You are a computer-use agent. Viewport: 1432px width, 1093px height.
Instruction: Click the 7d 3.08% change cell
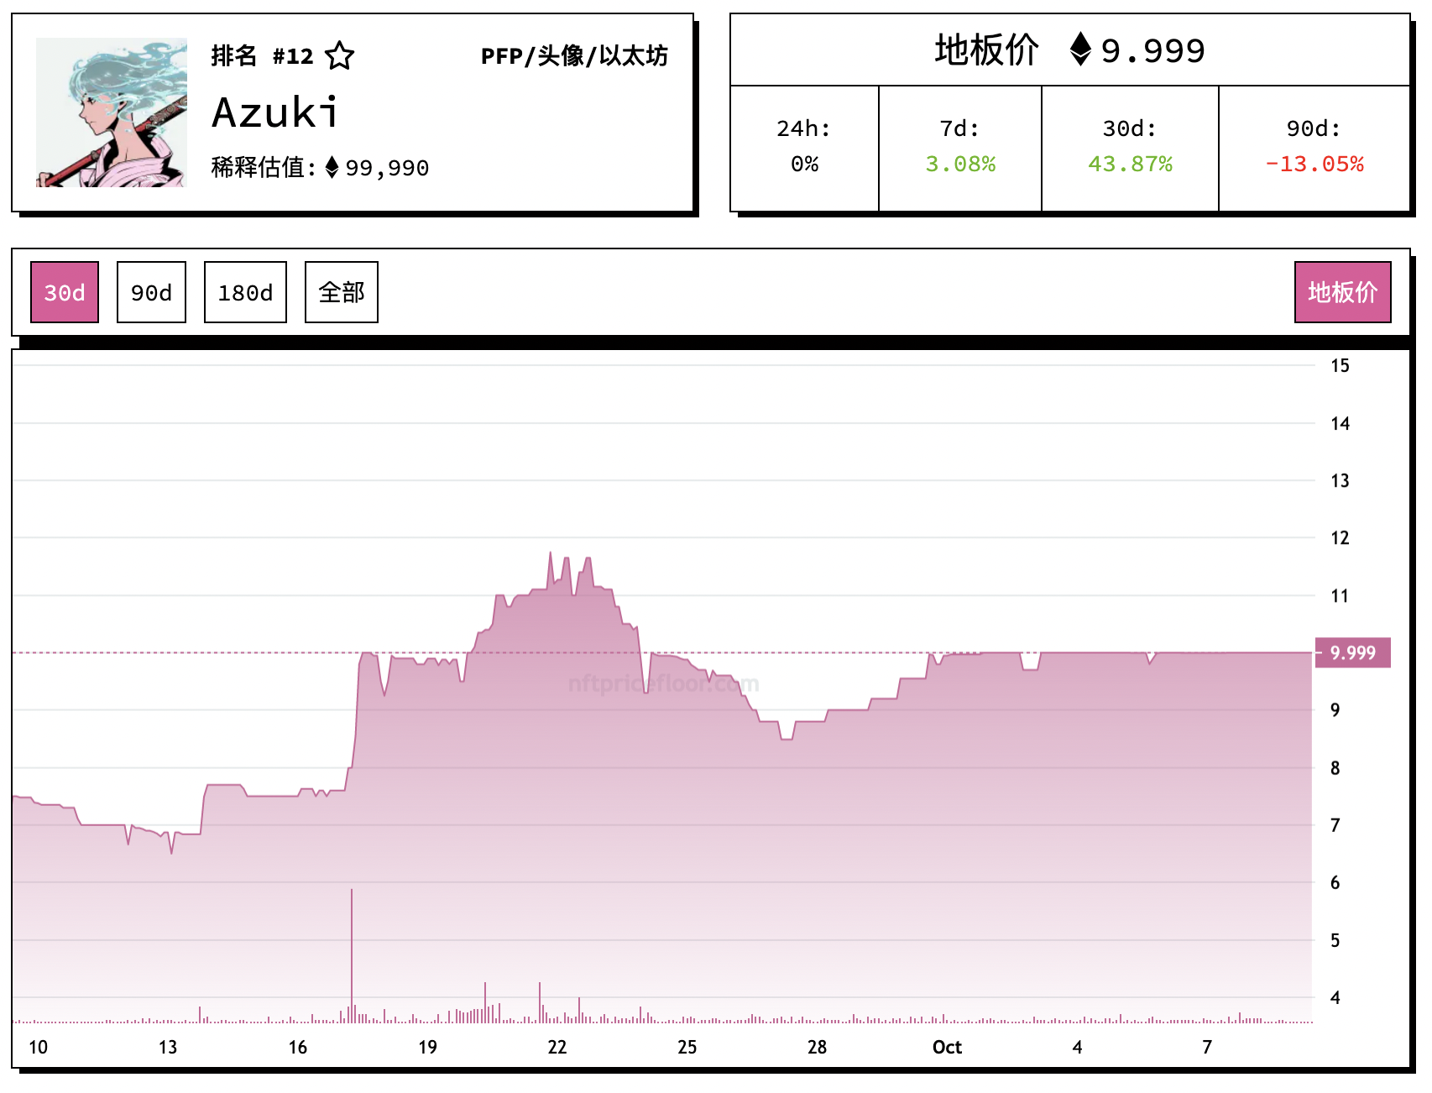click(960, 148)
